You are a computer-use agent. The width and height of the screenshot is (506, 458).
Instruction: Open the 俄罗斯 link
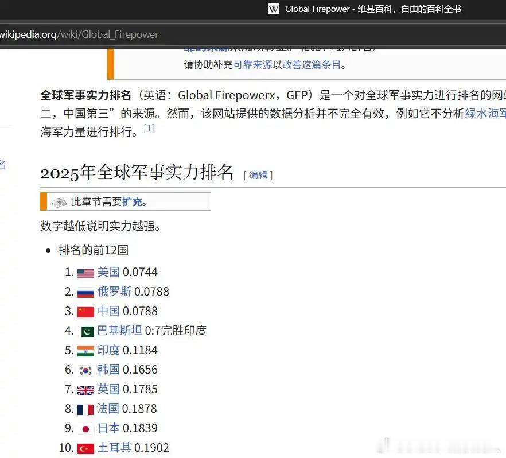click(114, 291)
